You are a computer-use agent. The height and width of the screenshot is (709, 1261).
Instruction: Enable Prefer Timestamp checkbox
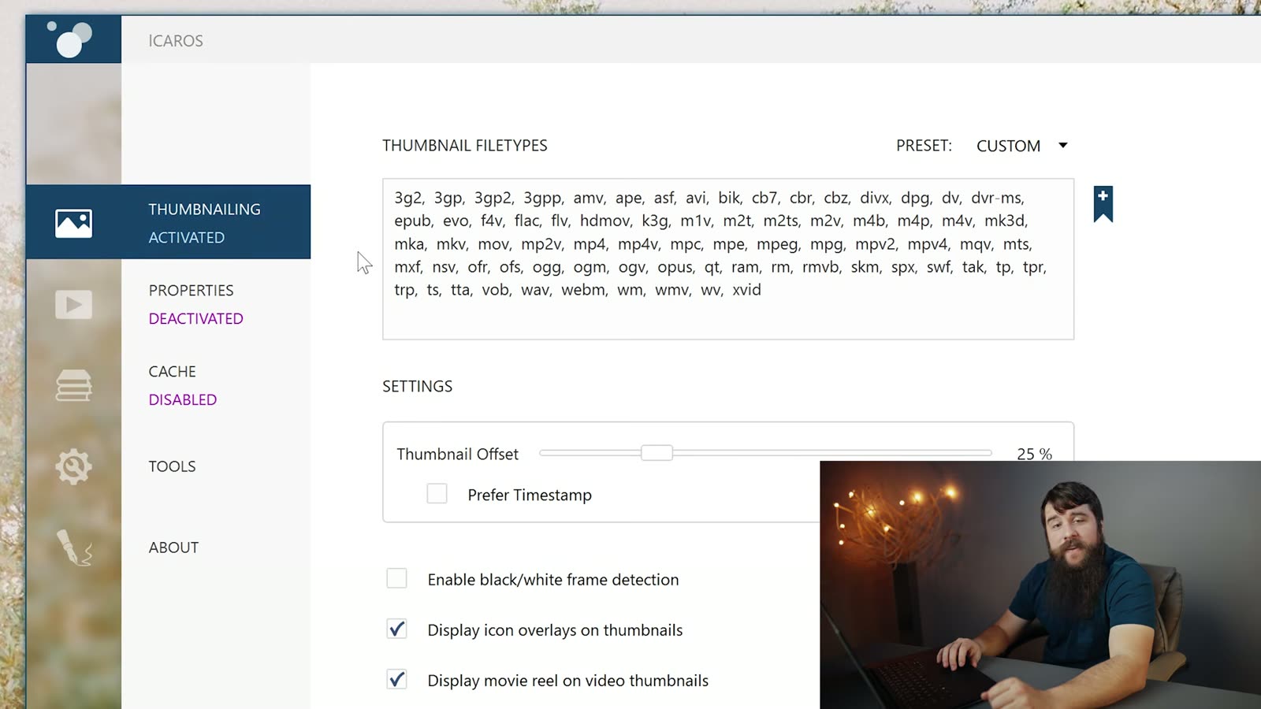[437, 494]
